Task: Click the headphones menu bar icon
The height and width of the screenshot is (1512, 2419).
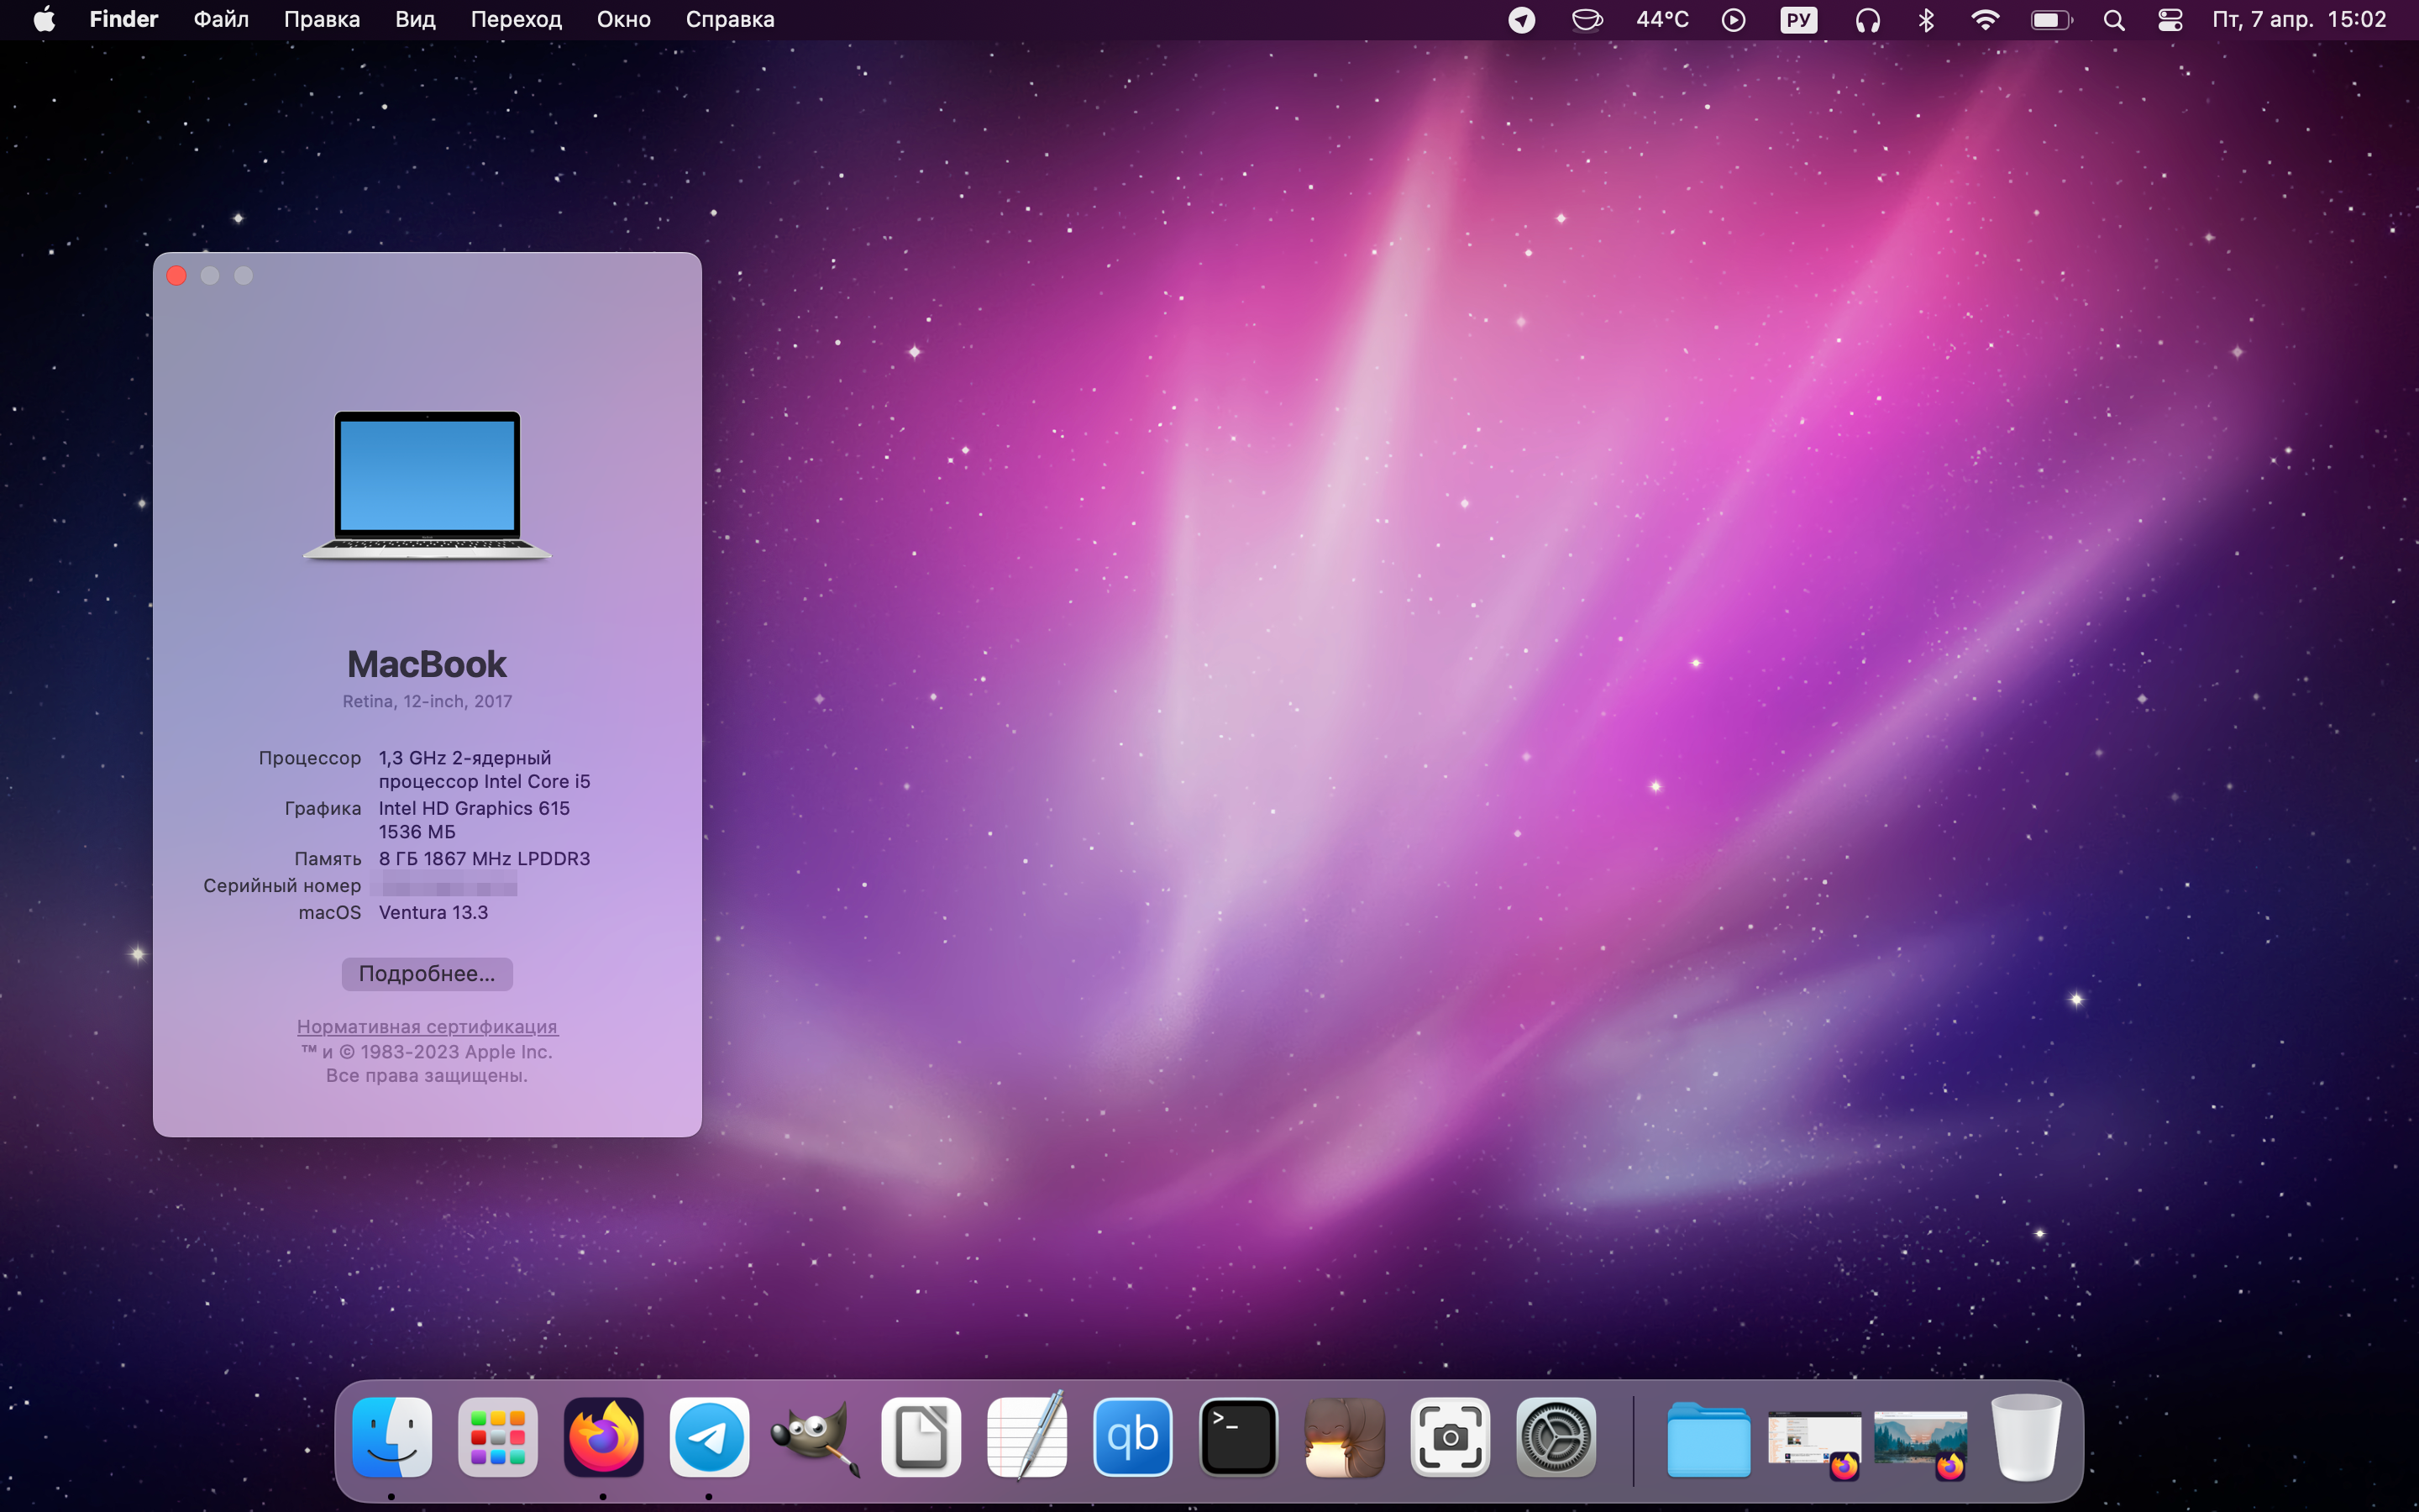Action: [x=1867, y=20]
